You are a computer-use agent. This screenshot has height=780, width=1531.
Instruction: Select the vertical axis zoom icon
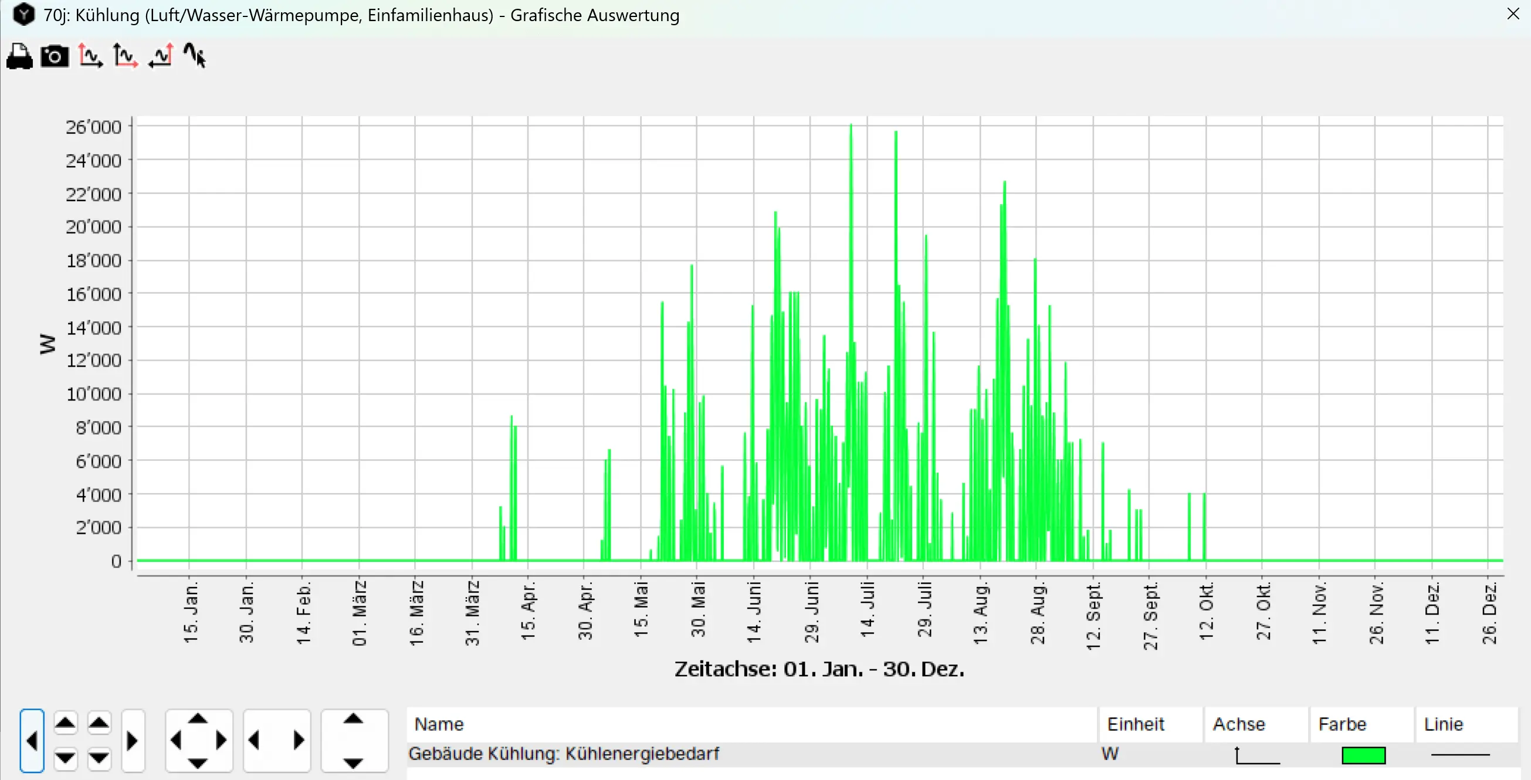[x=90, y=56]
